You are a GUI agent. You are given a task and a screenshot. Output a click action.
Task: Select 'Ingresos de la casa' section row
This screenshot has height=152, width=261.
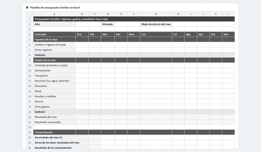(x=134, y=40)
